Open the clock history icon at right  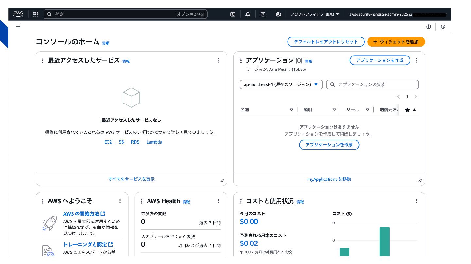(443, 27)
